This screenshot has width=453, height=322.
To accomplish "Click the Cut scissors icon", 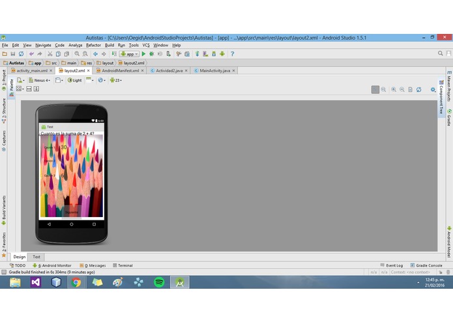I will coord(50,53).
